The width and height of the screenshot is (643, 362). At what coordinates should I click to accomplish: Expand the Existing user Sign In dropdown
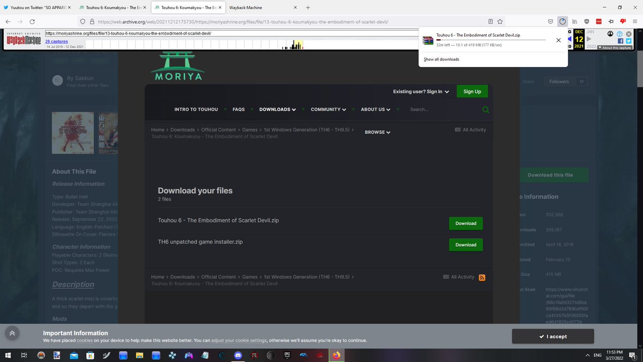click(421, 92)
